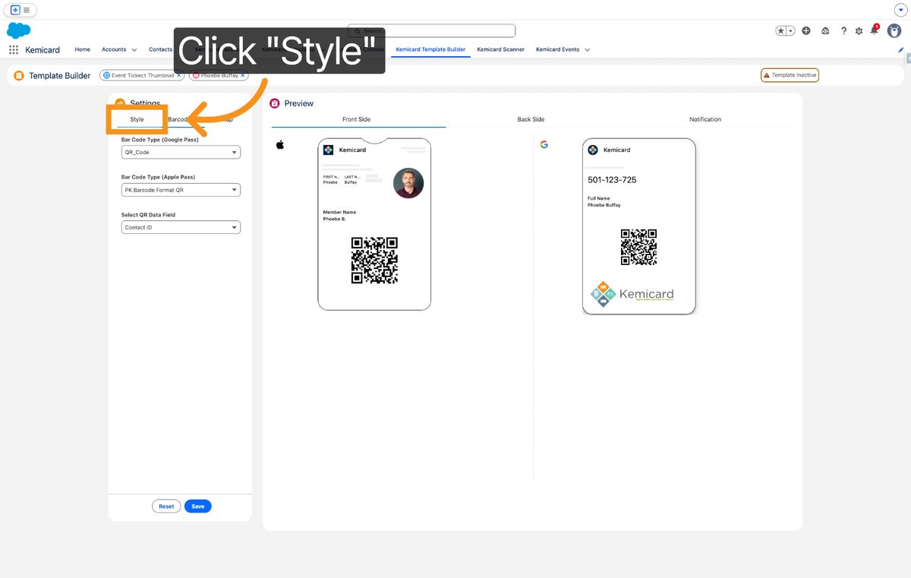
Task: Click the Reset button
Action: [x=166, y=506]
